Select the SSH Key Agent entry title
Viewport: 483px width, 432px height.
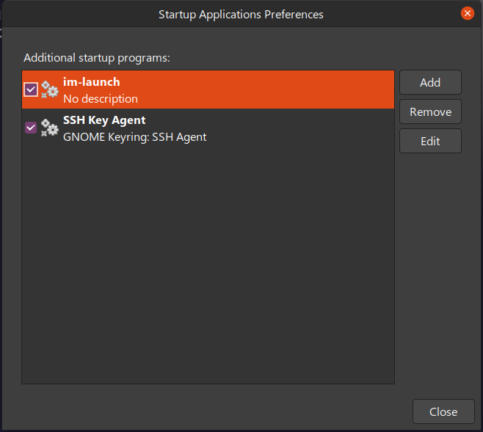click(104, 120)
